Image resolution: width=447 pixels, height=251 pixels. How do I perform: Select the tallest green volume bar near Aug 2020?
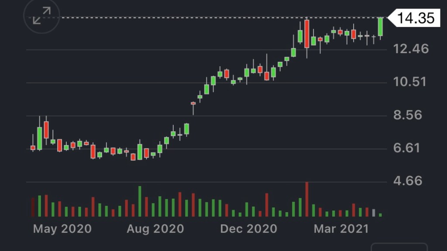pyautogui.click(x=140, y=201)
